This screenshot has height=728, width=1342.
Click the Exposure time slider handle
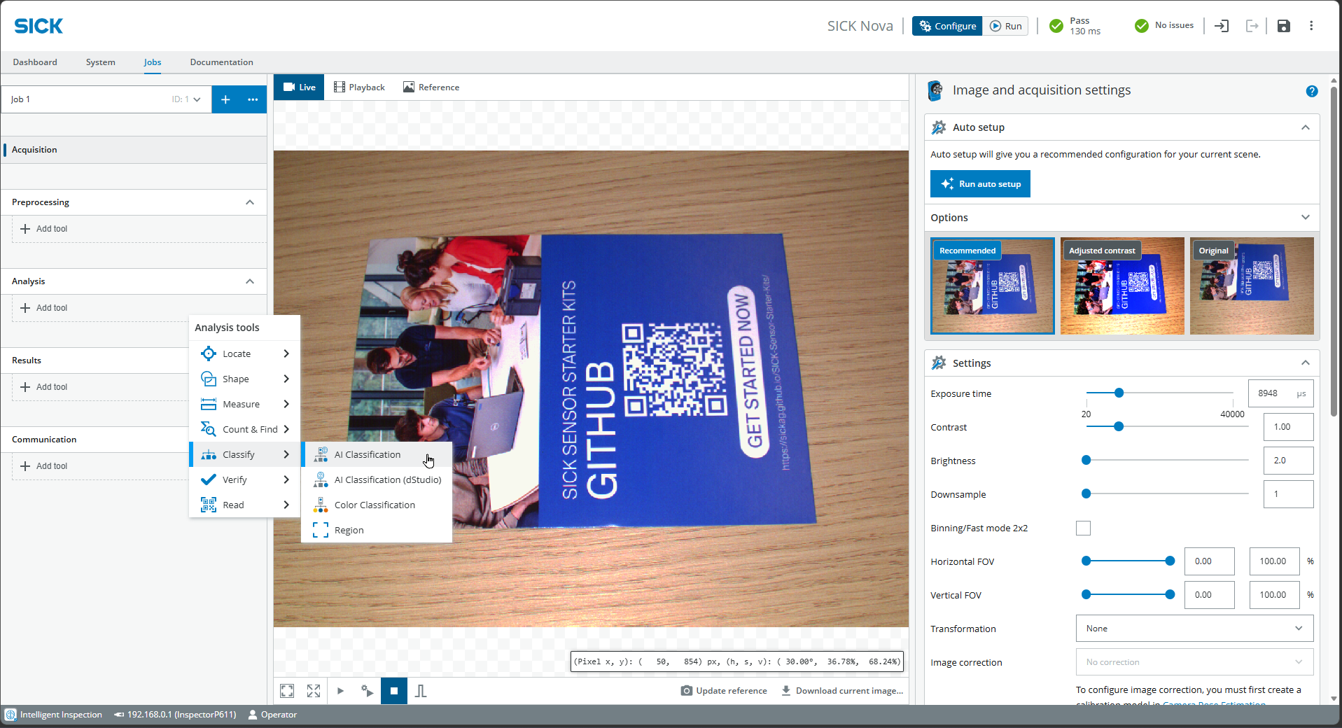tap(1119, 393)
